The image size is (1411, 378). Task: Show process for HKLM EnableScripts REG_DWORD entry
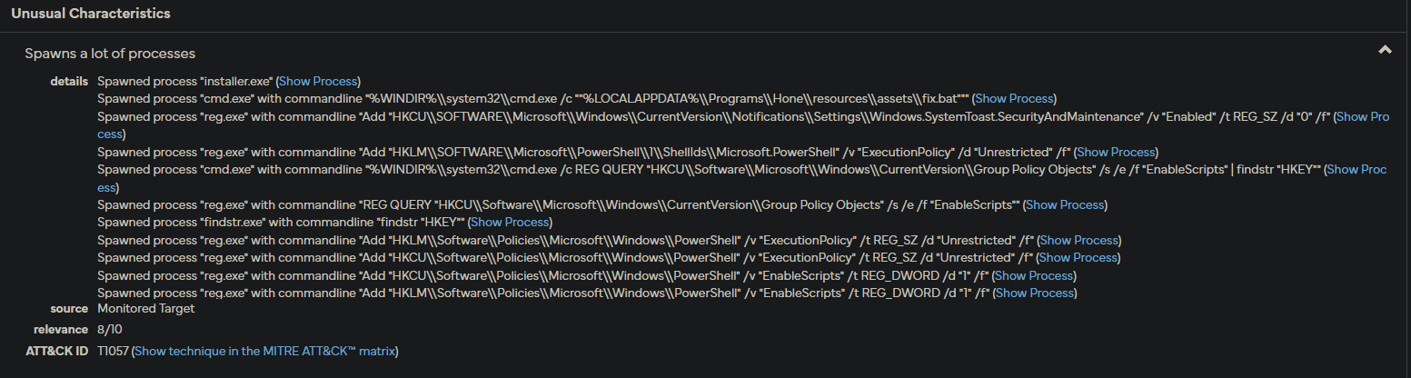[x=1034, y=293]
